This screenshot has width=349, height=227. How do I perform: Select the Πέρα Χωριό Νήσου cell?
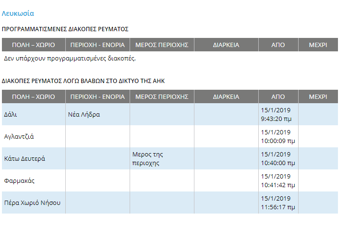pos(34,203)
